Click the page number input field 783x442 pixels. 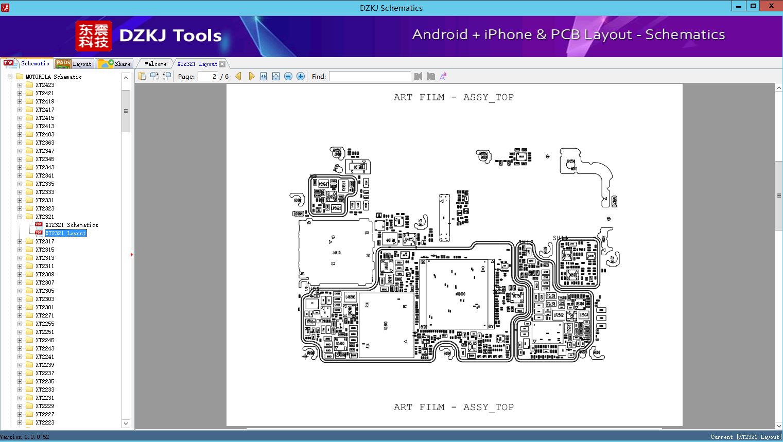pyautogui.click(x=208, y=76)
